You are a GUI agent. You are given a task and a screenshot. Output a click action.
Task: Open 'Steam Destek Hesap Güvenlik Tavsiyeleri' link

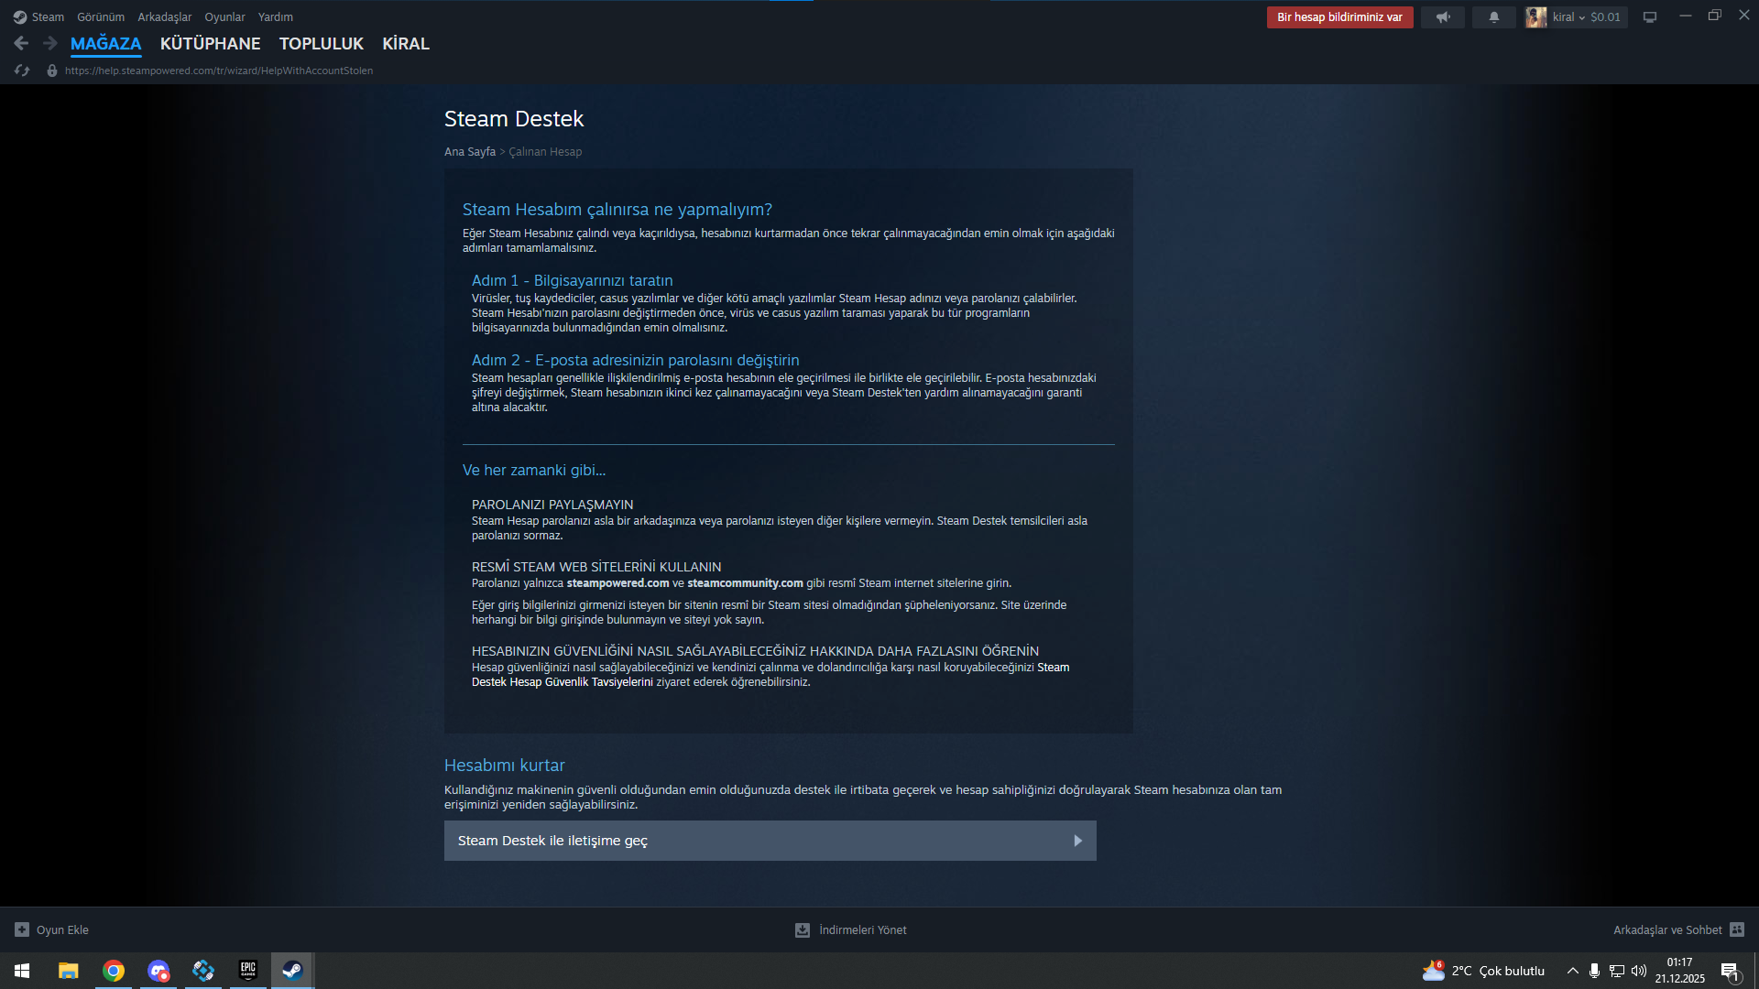point(770,675)
